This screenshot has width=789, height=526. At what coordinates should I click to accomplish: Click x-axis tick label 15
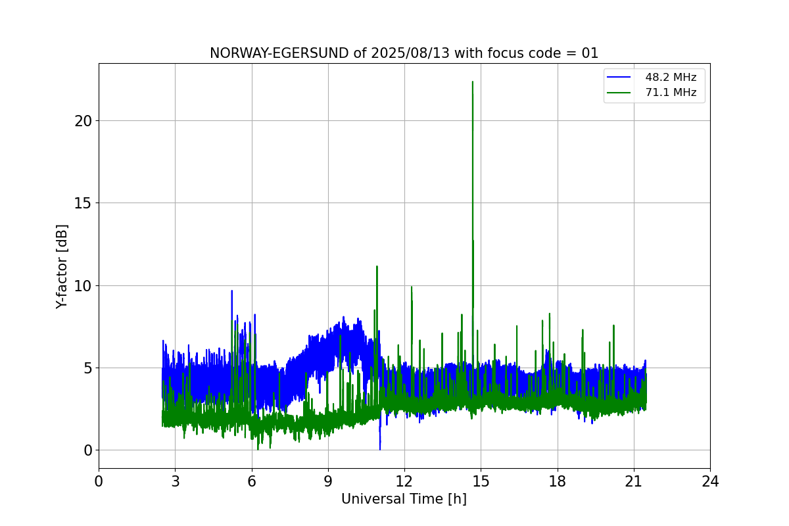(481, 481)
